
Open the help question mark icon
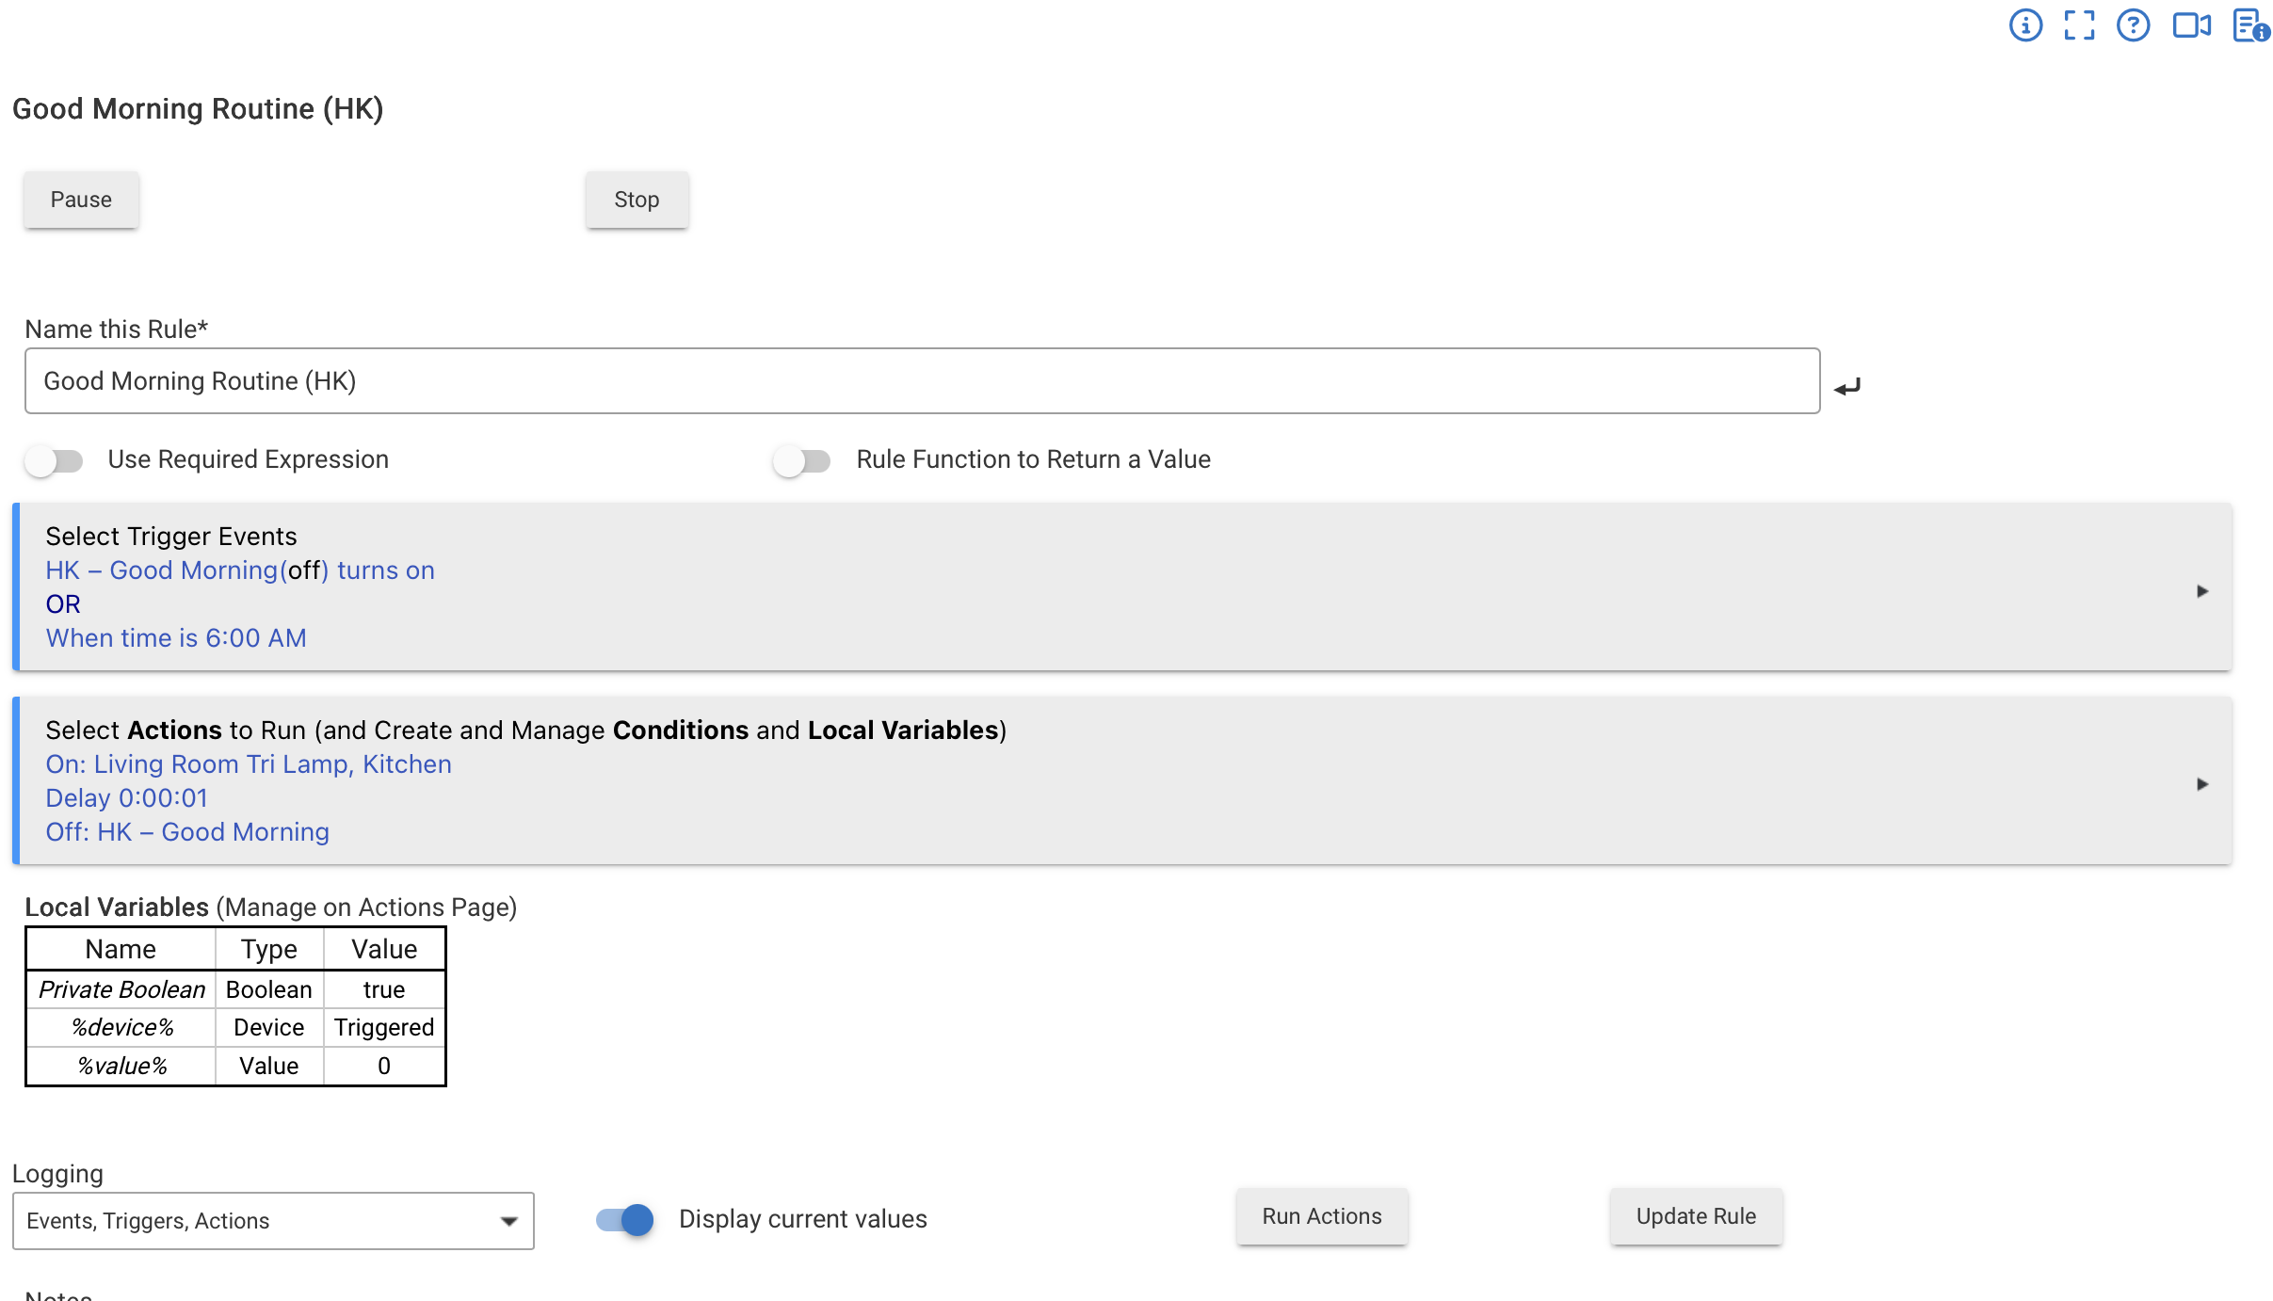pos(2133,25)
